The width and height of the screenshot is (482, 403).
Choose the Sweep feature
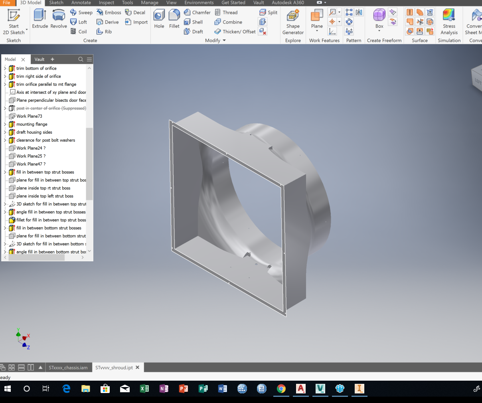pyautogui.click(x=81, y=12)
